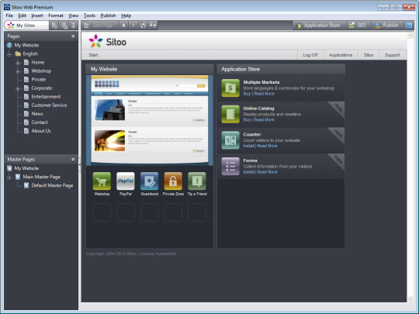419x314 pixels.
Task: Select the About Us page in tree
Action: tap(40, 131)
